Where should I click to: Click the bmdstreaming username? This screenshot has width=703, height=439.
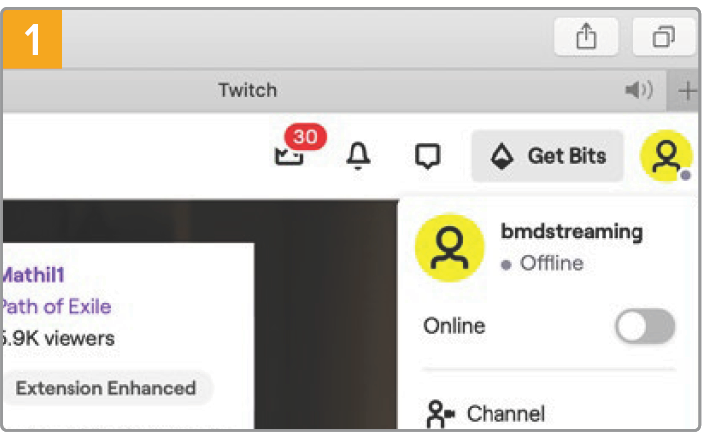tap(572, 232)
